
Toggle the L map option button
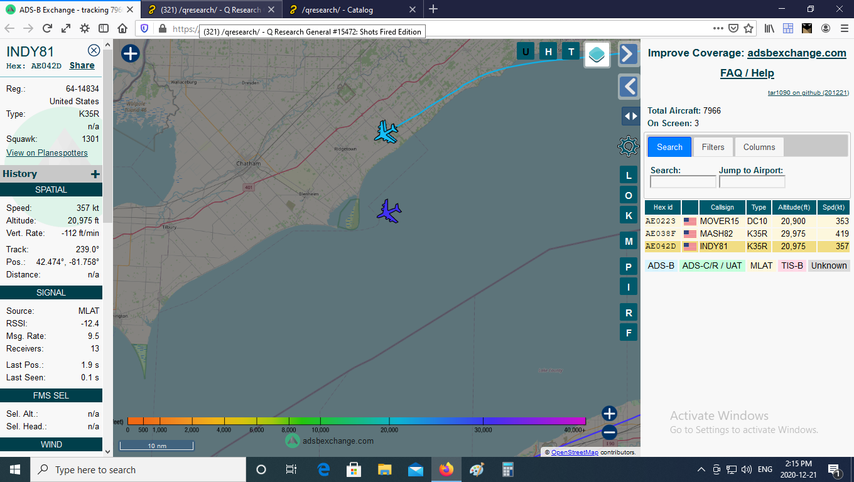629,175
